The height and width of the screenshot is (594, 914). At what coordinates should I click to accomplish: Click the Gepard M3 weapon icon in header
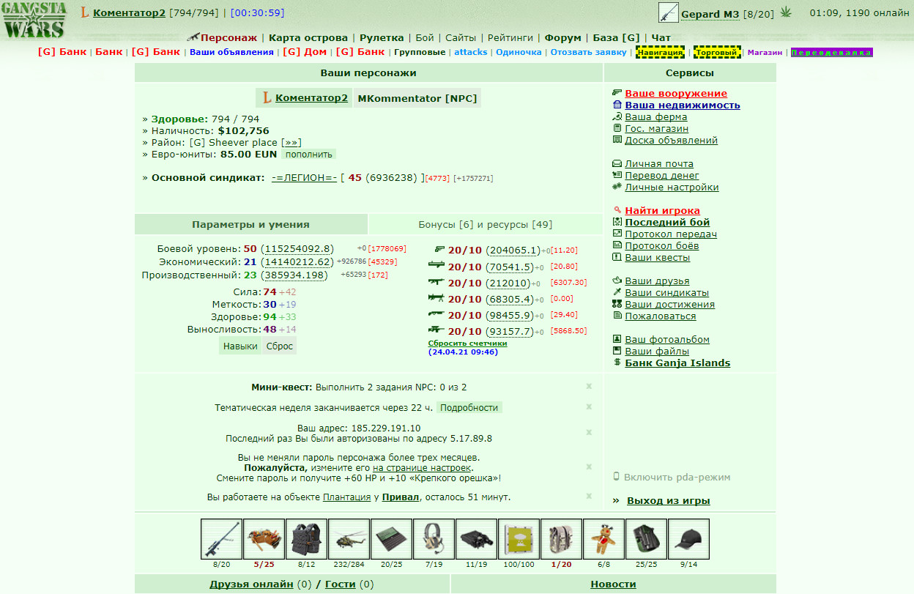[x=668, y=13]
